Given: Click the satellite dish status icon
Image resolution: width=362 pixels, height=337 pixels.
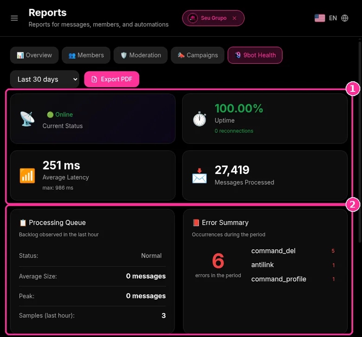Looking at the screenshot, I should coord(27,119).
